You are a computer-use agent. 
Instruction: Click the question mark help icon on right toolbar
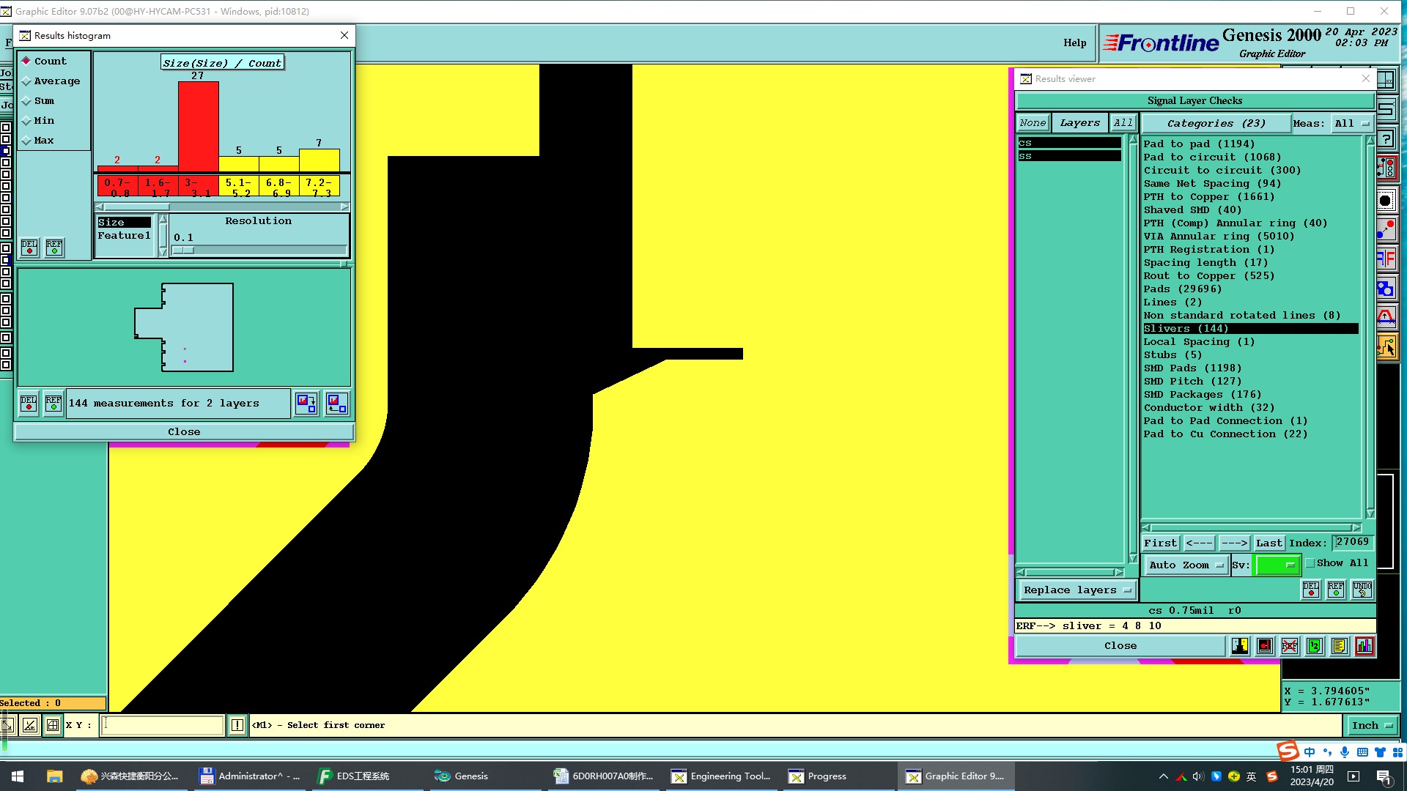tap(1386, 139)
